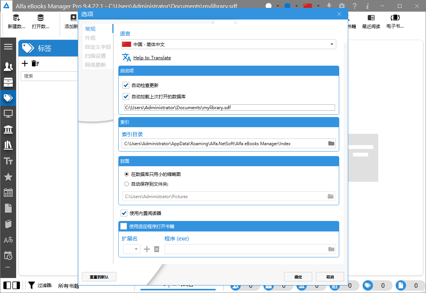Screen dimensions: 426x293
Task: Select the monitor icon in sidebar
Action: 8,114
